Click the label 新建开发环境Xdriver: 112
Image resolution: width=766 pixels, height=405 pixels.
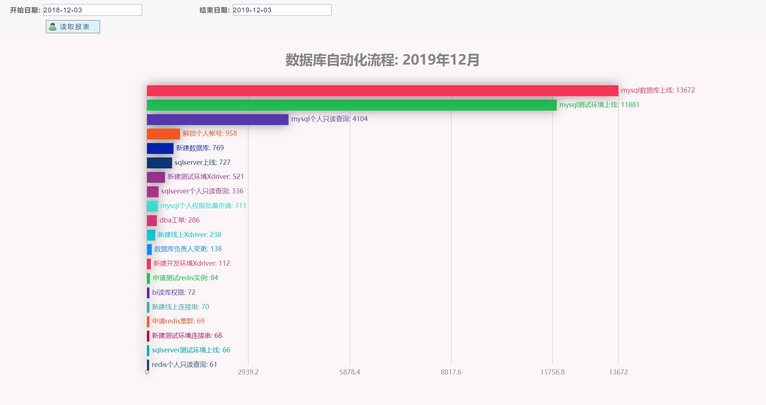click(x=192, y=263)
